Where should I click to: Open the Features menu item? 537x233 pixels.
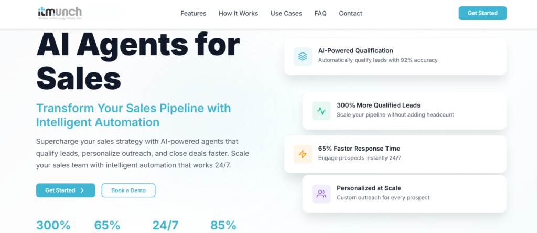click(x=193, y=13)
